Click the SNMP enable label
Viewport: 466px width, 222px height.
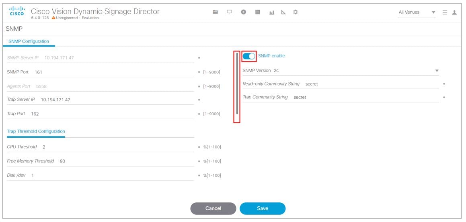271,56
